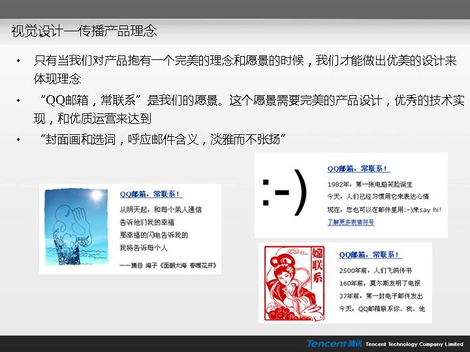470x352 pixels.
Task: Click the line "1982年，第一张电脑笑脸诞生"
Action: [x=369, y=184]
